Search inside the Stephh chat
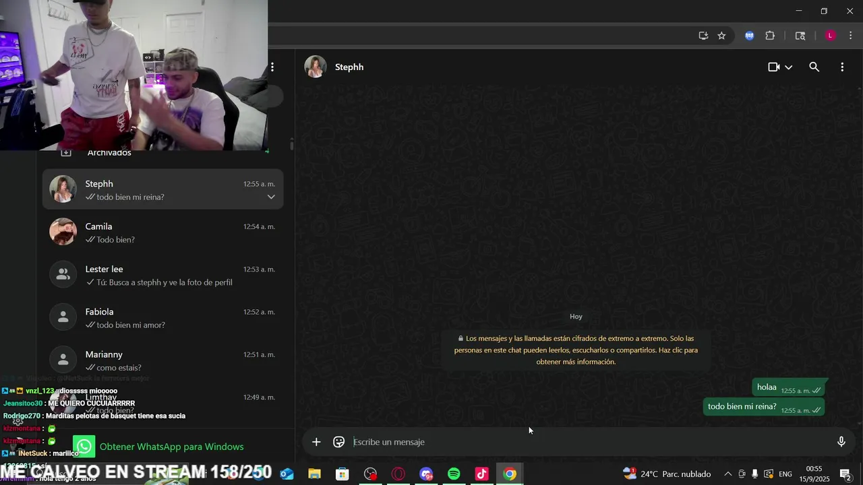The image size is (863, 485). (814, 67)
